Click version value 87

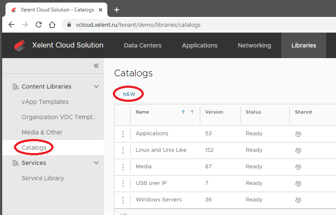tap(208, 166)
